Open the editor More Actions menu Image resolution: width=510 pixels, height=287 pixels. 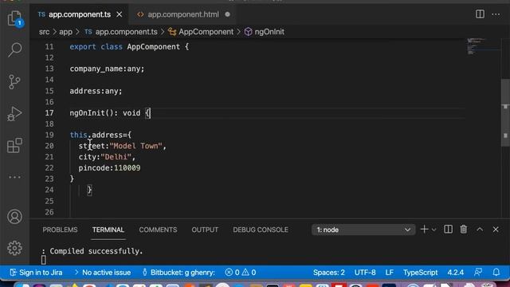coord(496,14)
